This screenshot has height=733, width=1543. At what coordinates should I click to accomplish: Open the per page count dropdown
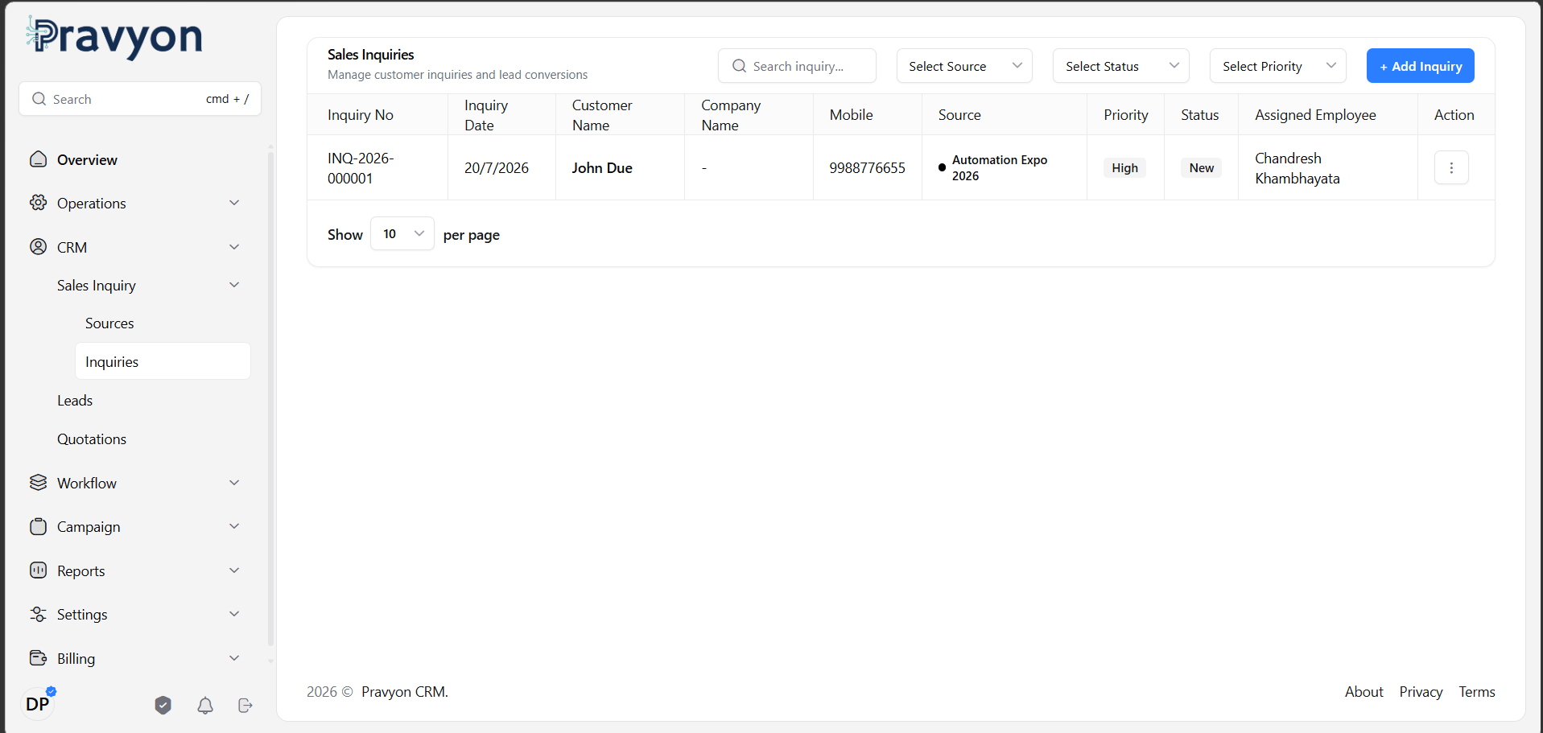402,233
